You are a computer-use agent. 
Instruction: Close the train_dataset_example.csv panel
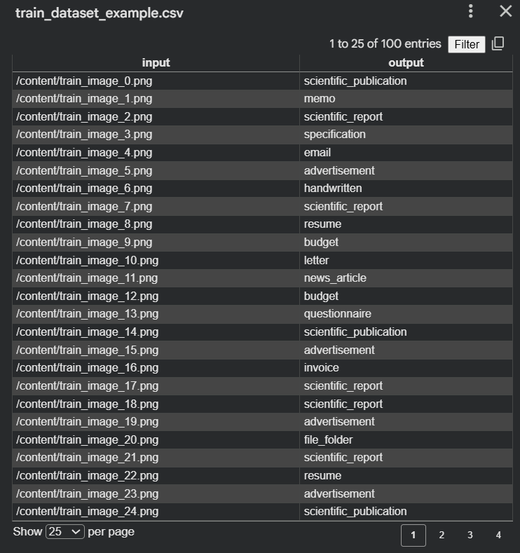click(x=505, y=11)
